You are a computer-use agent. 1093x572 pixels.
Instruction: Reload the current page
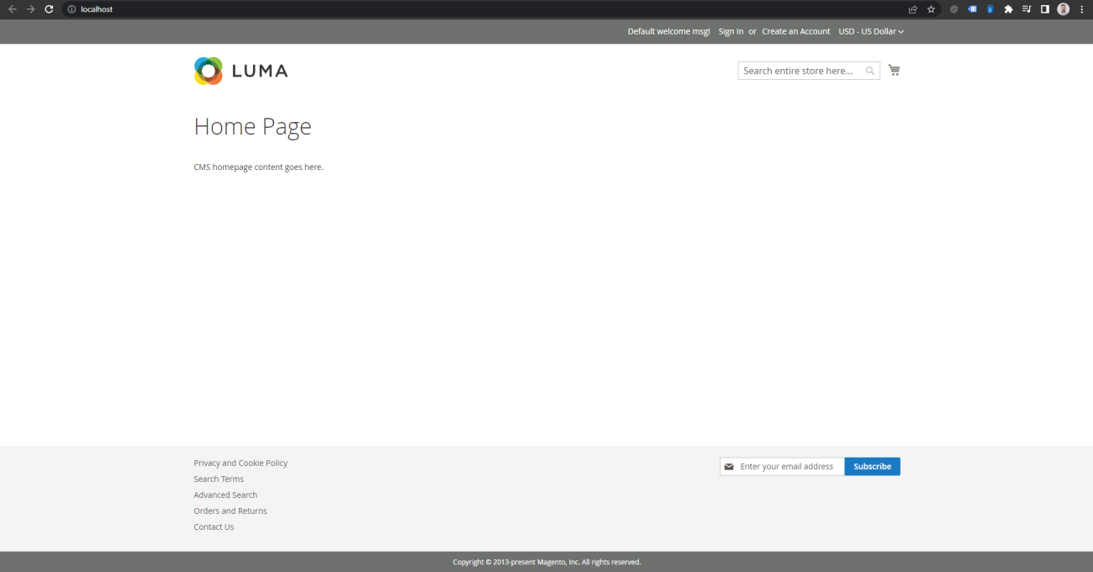point(48,8)
